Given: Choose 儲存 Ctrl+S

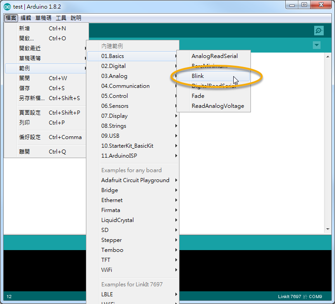Looking at the screenshot, I should coord(46,88).
